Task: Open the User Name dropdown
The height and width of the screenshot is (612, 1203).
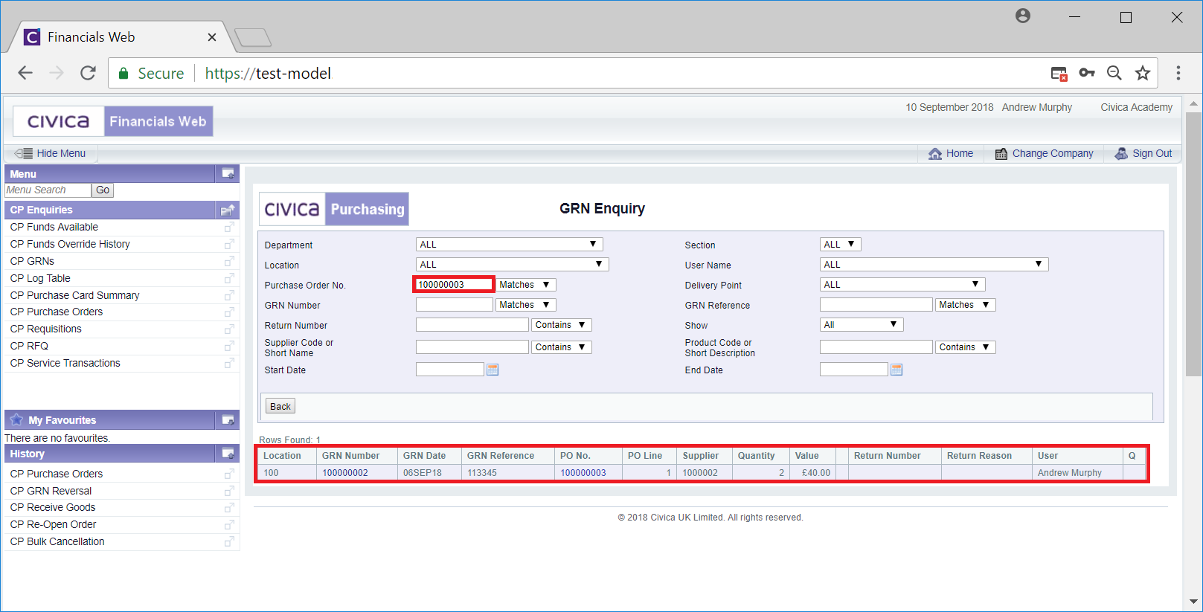Action: pos(934,265)
